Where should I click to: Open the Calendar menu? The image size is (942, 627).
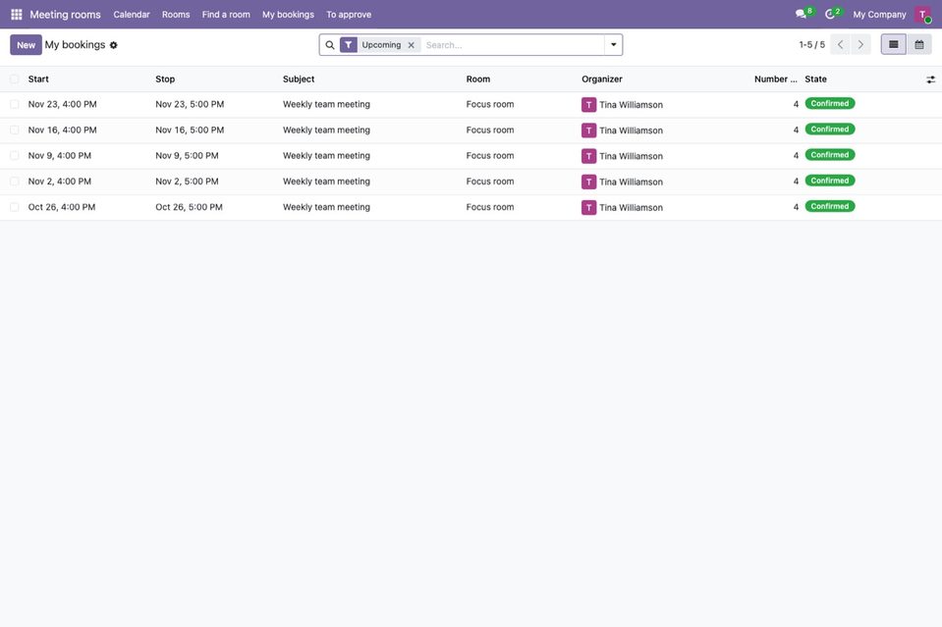coord(132,15)
